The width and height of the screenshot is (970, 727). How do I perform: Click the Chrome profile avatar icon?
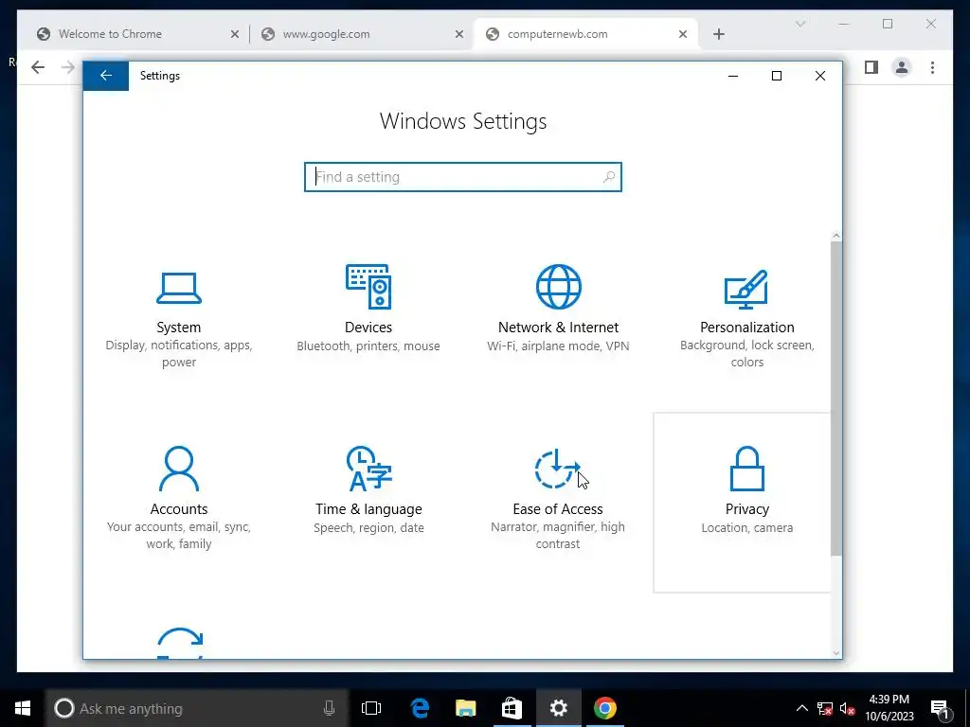(x=902, y=67)
